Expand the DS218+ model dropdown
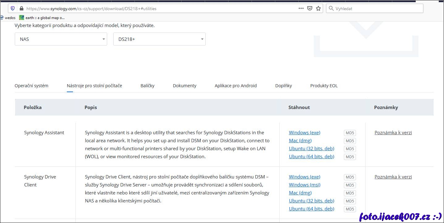 pyautogui.click(x=159, y=39)
